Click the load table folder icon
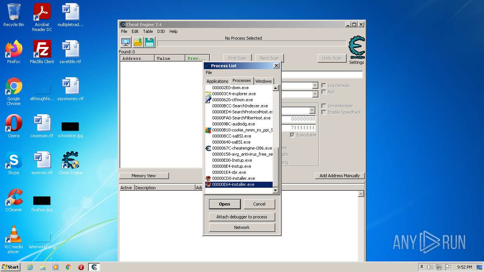 pos(138,42)
